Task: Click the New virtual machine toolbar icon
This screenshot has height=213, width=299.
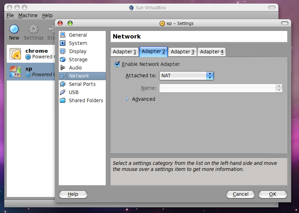Action: coord(14,29)
